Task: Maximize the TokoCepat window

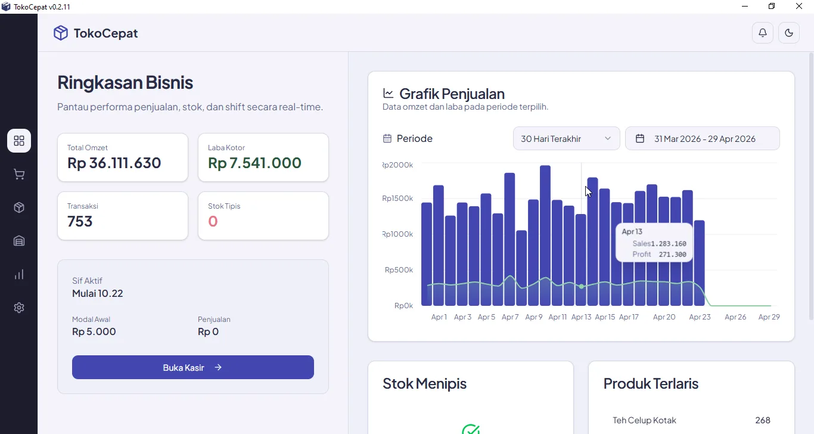Action: 772,7
